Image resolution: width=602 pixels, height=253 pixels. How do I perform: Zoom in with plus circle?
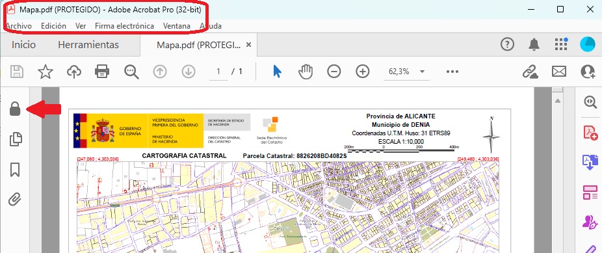pyautogui.click(x=362, y=72)
